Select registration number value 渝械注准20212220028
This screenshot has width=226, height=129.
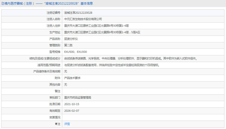(78, 13)
